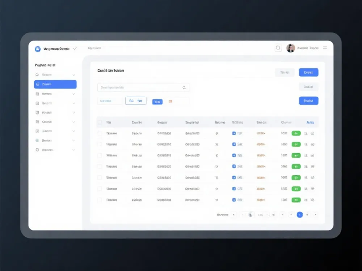Click the outlined blue filter button under the search box
362x271 pixels.
click(136, 101)
